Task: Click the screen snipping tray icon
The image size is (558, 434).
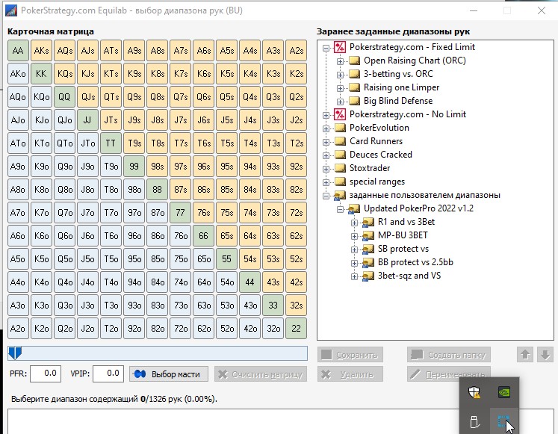Action: (504, 422)
